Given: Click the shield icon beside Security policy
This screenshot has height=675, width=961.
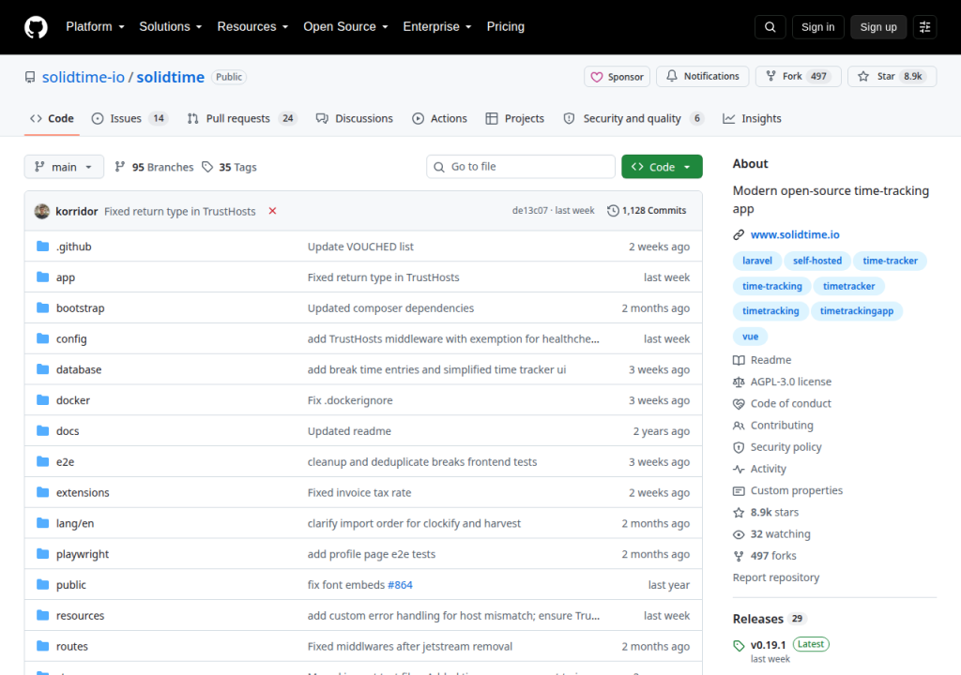Looking at the screenshot, I should (x=739, y=447).
